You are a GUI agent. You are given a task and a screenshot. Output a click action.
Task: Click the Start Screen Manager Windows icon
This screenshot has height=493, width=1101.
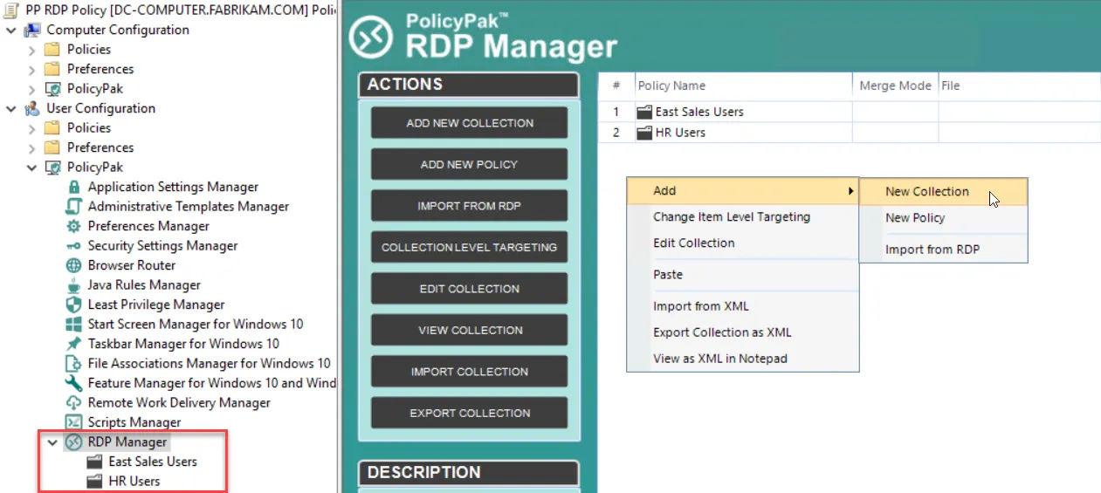[74, 325]
